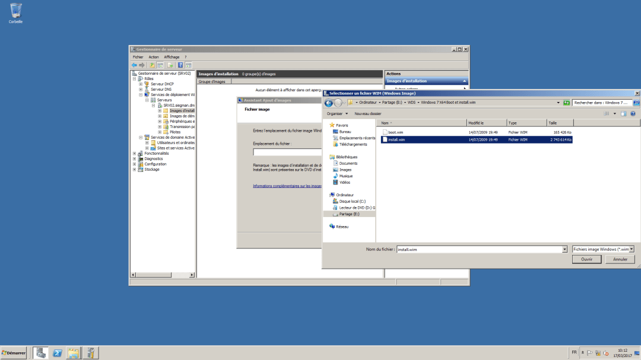
Task: Open the Fichier menu
Action: [x=137, y=57]
